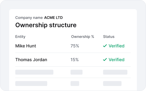Click the Verified status for Thomas Jordan

117,60
